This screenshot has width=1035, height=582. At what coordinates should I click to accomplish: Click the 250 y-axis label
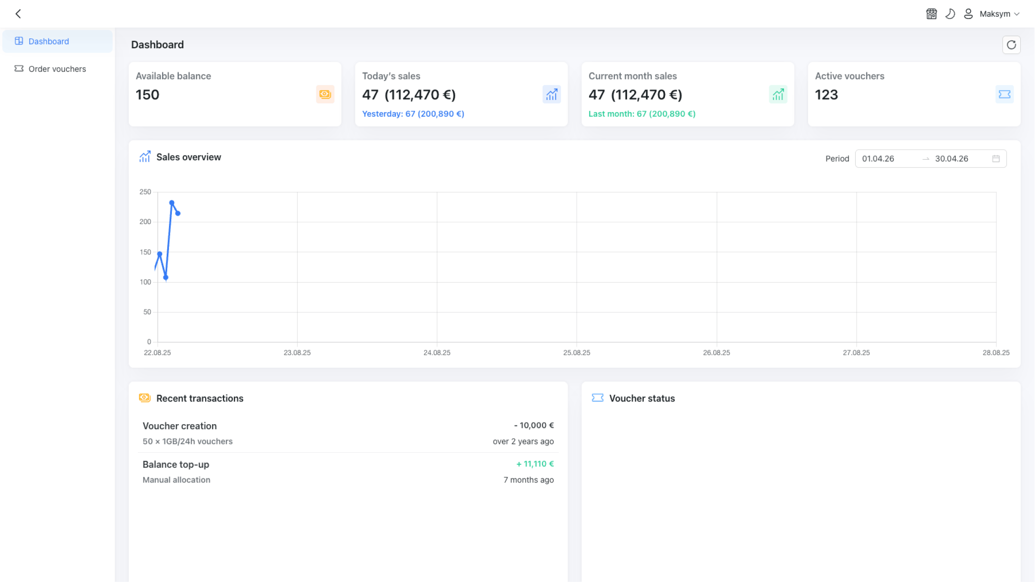coord(145,192)
